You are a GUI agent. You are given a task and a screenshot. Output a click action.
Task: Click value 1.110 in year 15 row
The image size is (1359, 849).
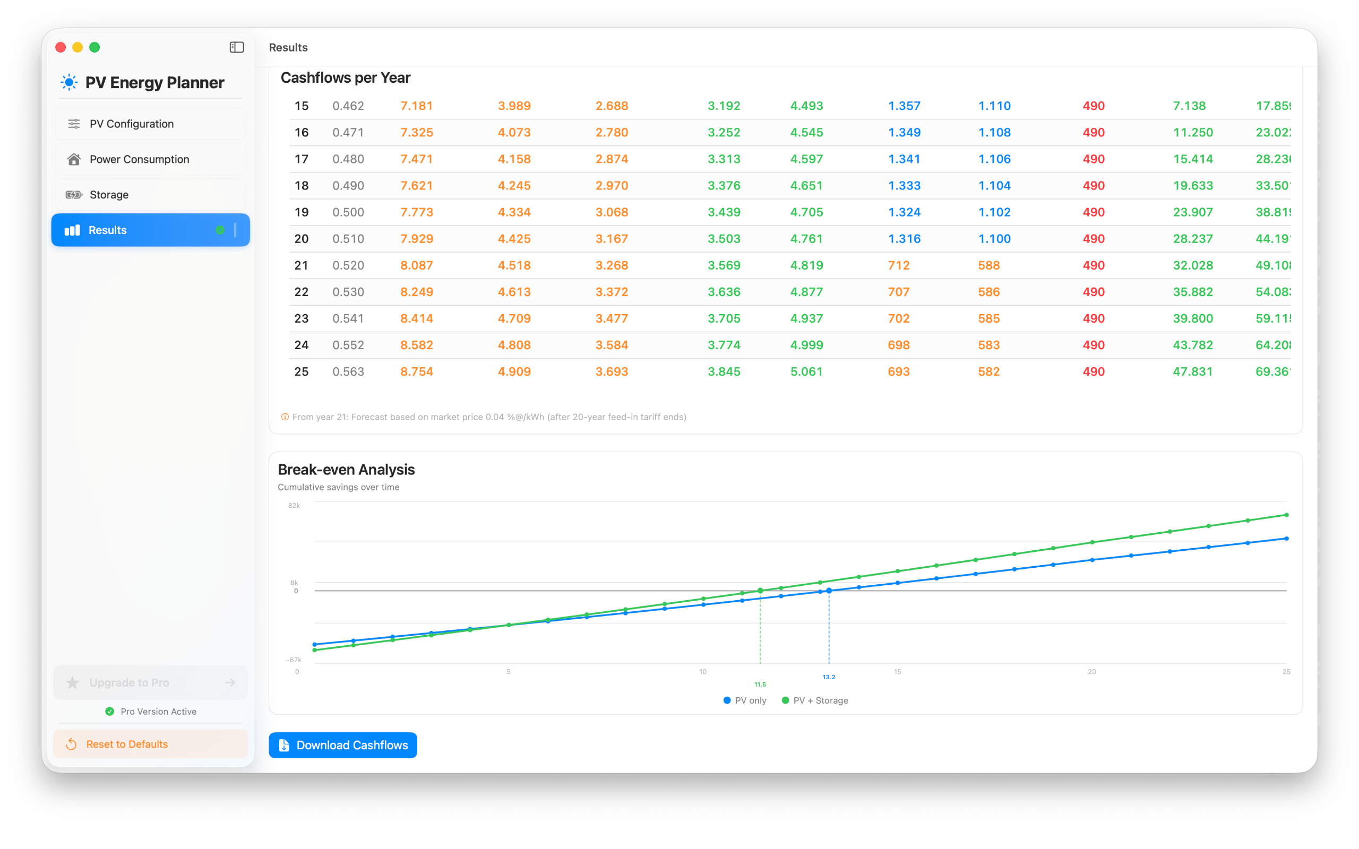click(x=994, y=106)
